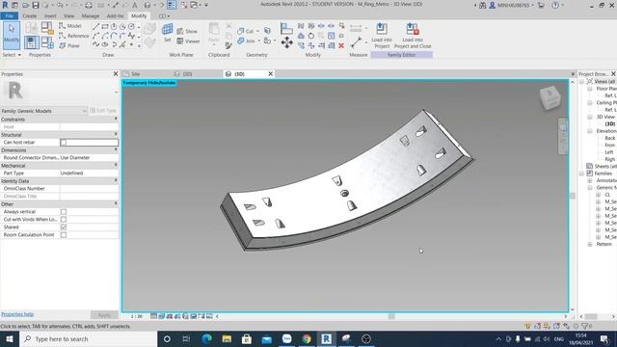Collapse the Identity Data section
Viewport: 617px width, 347px height.
(116, 180)
